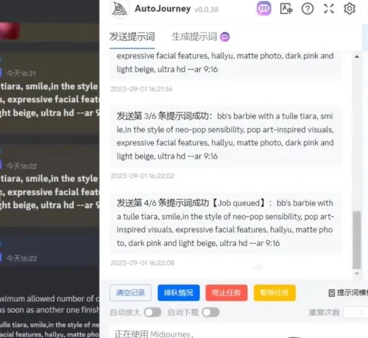Switch to the 发送提示词 tab
The width and height of the screenshot is (368, 338).
tap(132, 37)
